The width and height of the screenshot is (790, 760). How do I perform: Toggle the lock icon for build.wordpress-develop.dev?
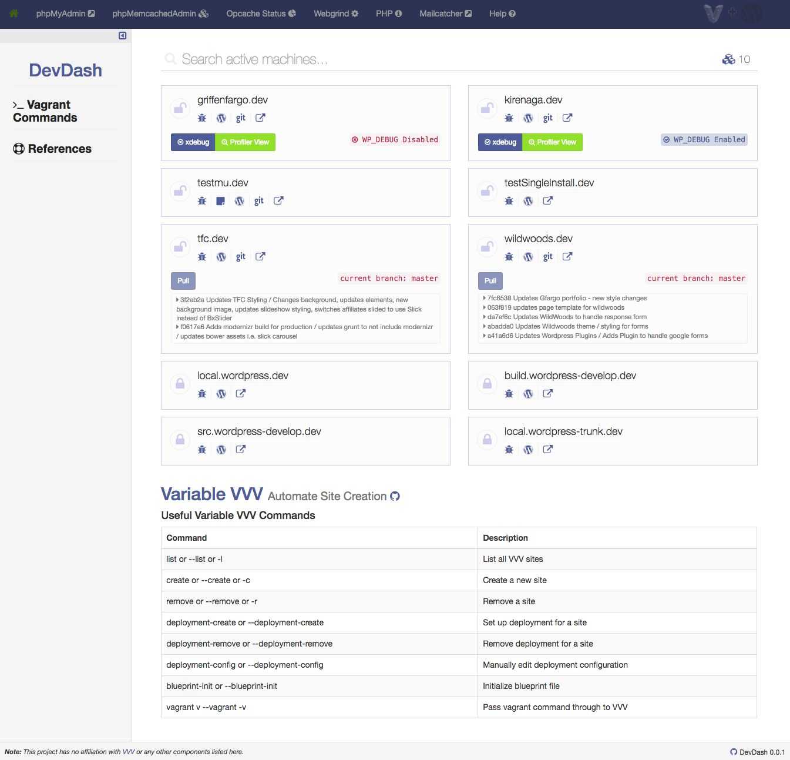coord(487,383)
